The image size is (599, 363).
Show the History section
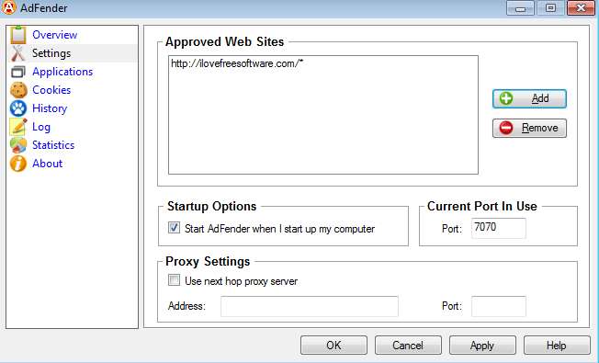50,108
